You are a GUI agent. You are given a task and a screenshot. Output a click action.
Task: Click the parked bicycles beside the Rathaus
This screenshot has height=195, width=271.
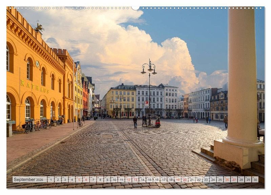(x=37, y=125)
